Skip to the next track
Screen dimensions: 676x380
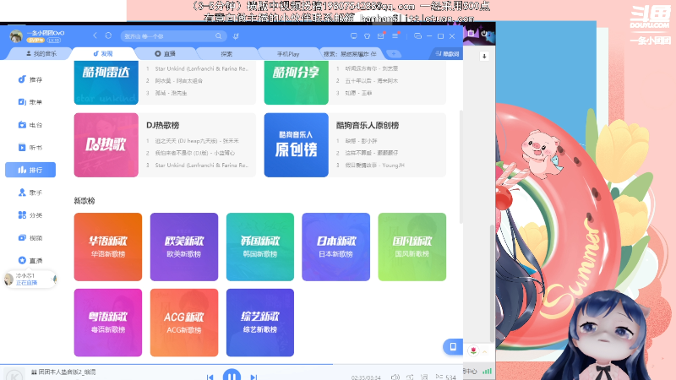253,377
